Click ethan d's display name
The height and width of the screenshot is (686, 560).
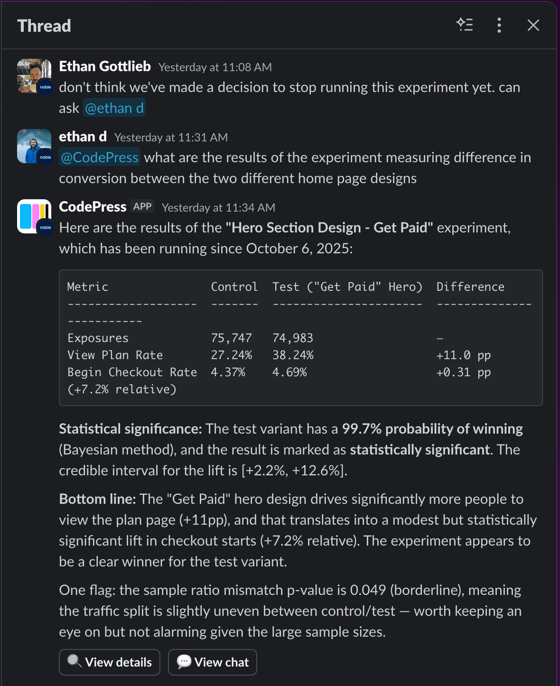(x=83, y=137)
